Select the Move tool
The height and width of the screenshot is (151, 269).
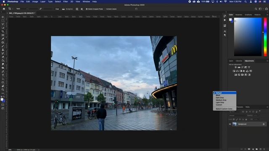pos(3,17)
